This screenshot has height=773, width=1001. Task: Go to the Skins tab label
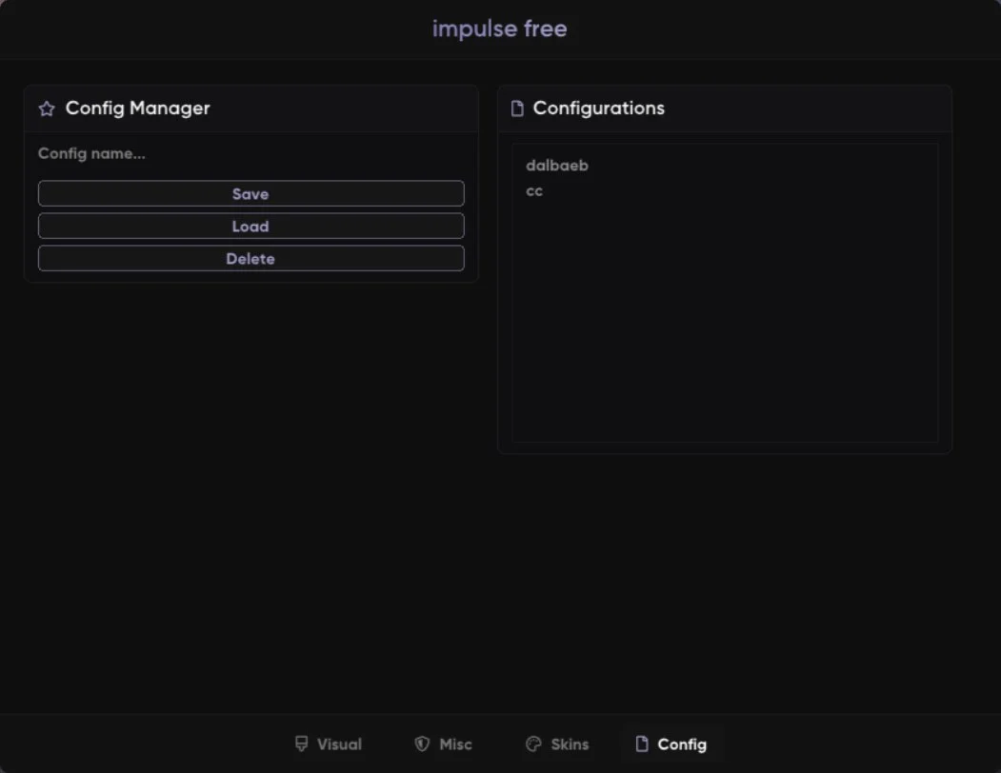570,744
